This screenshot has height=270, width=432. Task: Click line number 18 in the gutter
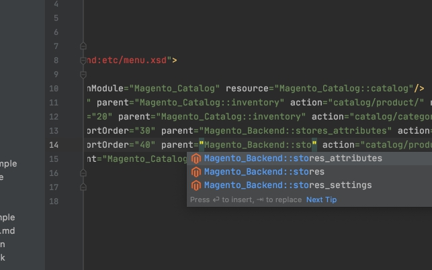pos(54,201)
